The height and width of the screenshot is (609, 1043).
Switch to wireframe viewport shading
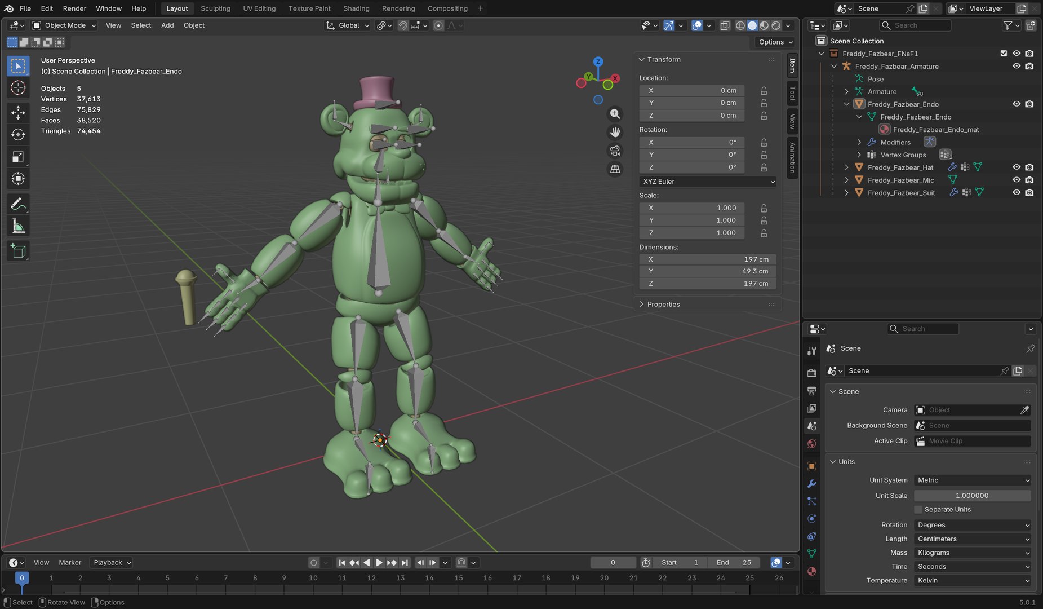click(740, 25)
